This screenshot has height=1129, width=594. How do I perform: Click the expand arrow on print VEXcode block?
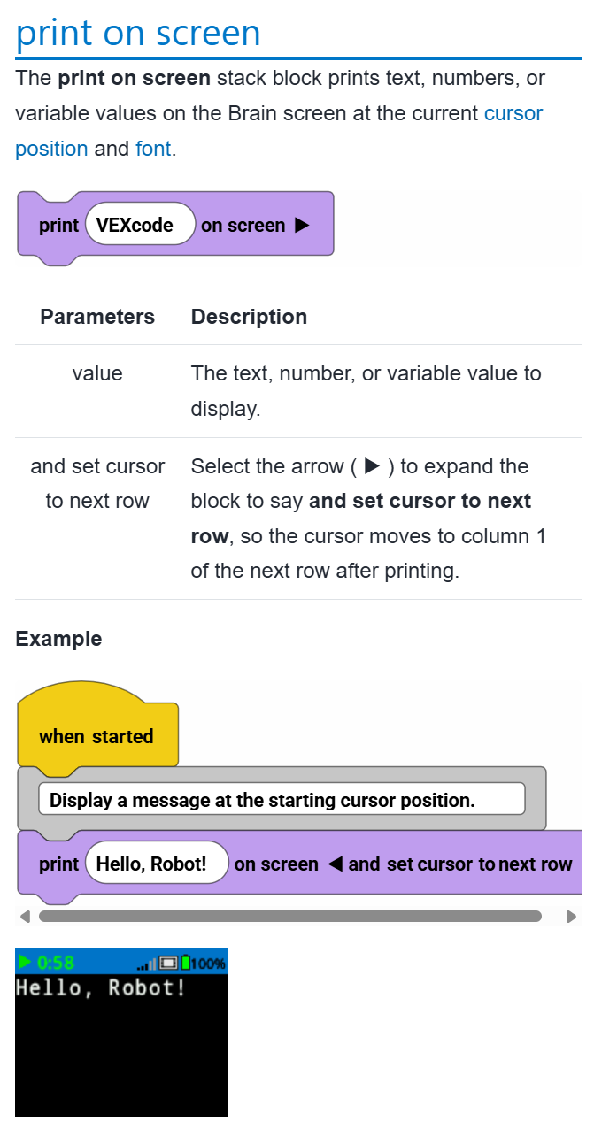(301, 226)
